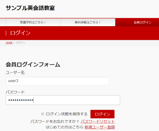Open the 受講予約はこちら！ navigation tab

coord(33,22)
